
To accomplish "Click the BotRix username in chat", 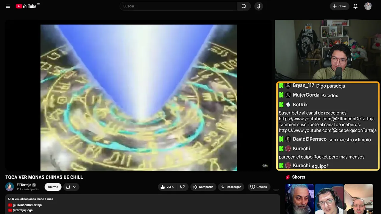I will (x=300, y=105).
